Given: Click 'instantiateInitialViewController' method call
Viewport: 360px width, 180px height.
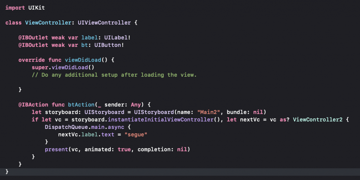Looking at the screenshot, I should 161,120.
